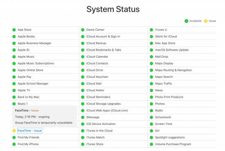Click the yellow diamond FaceTime issue icon
The height and width of the screenshot is (151, 225).
14,131
